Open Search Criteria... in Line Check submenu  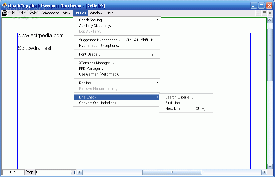186,97
